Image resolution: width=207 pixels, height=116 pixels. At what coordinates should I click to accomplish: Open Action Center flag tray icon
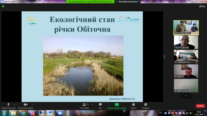click(x=184, y=113)
